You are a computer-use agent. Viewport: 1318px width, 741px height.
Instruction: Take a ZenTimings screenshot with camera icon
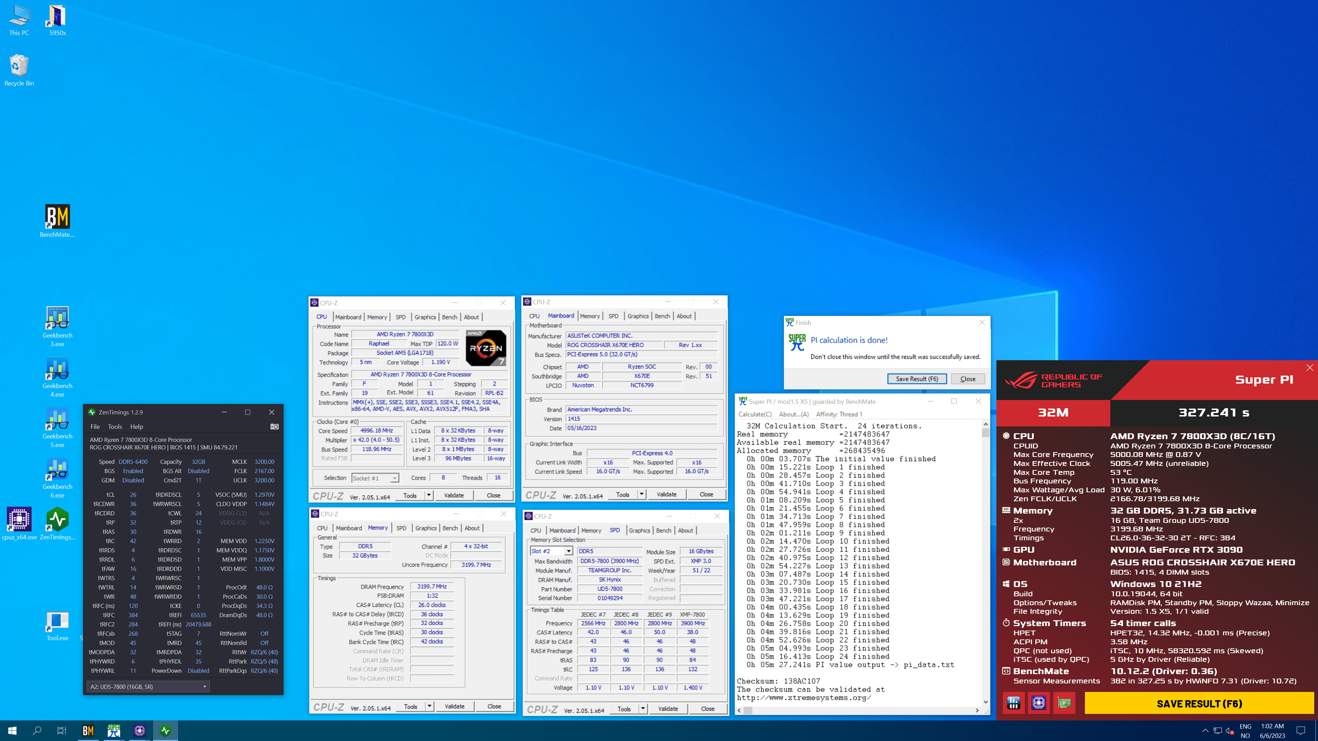click(x=275, y=426)
